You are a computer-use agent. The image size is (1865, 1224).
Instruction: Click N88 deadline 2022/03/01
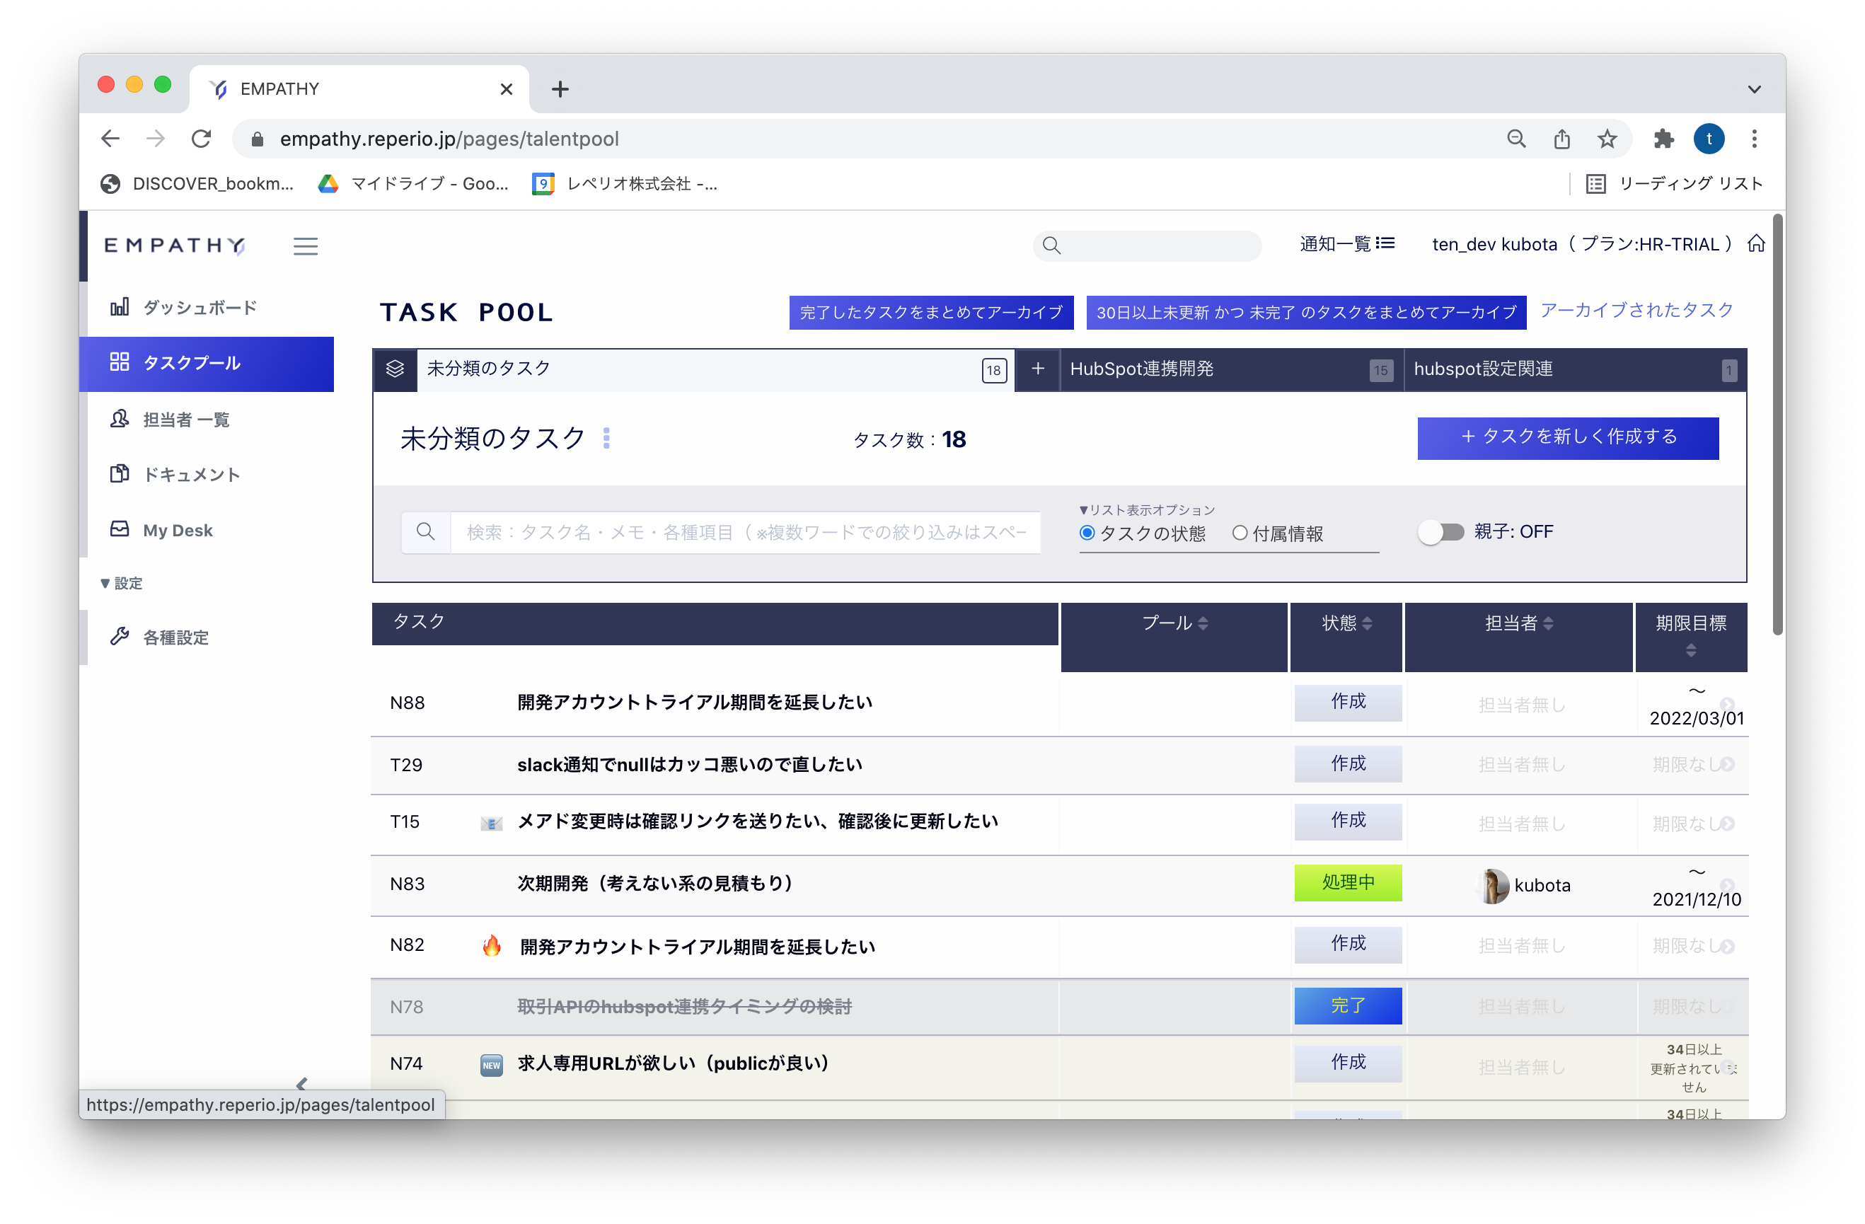1697,718
